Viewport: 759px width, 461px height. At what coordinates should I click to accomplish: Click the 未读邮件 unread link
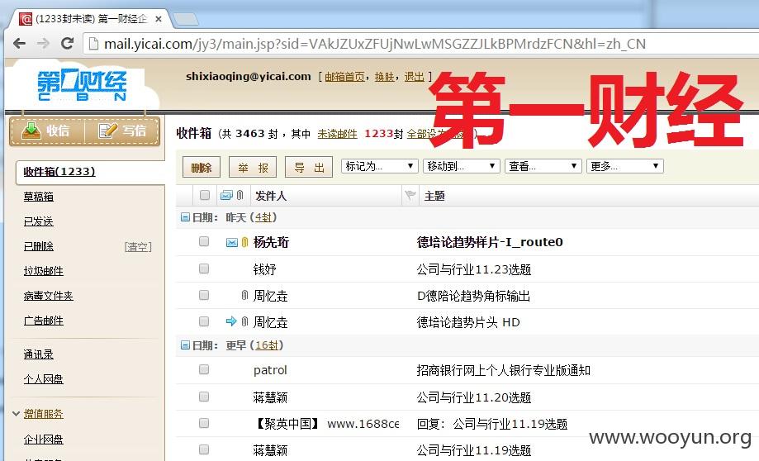338,134
